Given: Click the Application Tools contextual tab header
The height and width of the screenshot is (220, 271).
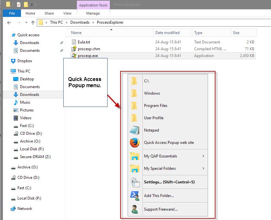Looking at the screenshot, I should [93, 5].
